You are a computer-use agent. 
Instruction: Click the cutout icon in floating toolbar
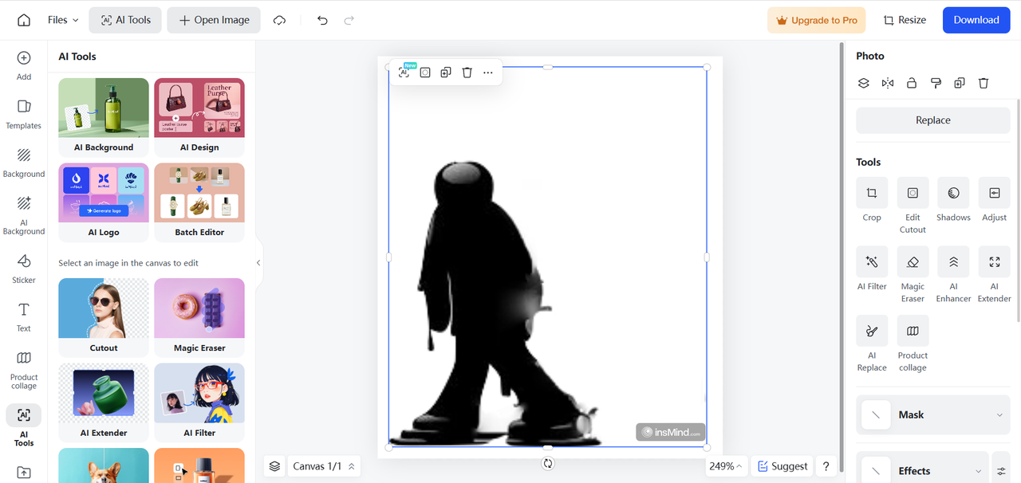click(425, 73)
